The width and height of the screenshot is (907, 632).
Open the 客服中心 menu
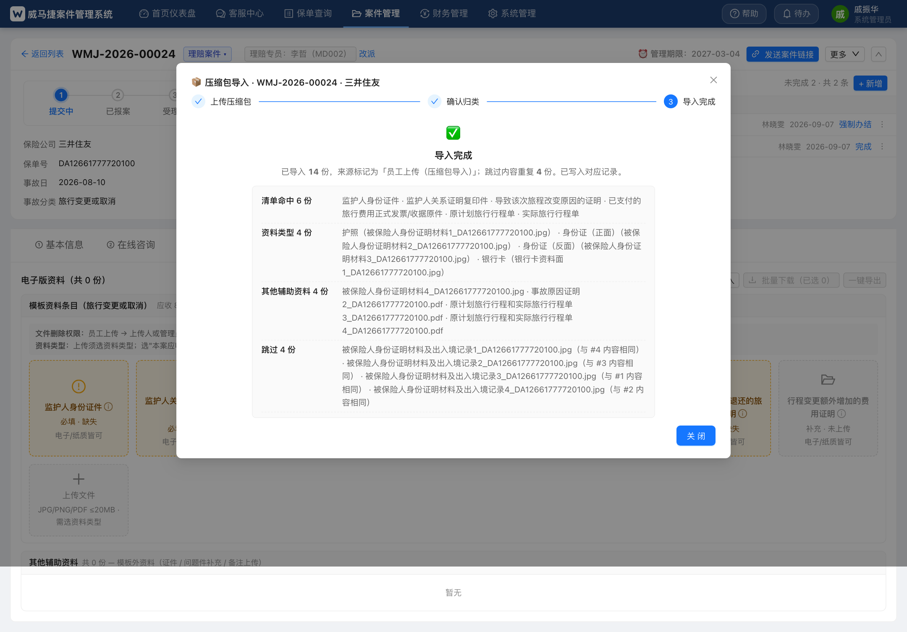(240, 13)
